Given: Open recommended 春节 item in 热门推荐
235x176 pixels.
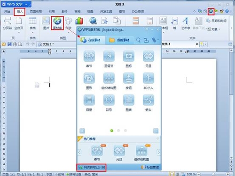Looking at the screenshot, I should tap(97, 153).
